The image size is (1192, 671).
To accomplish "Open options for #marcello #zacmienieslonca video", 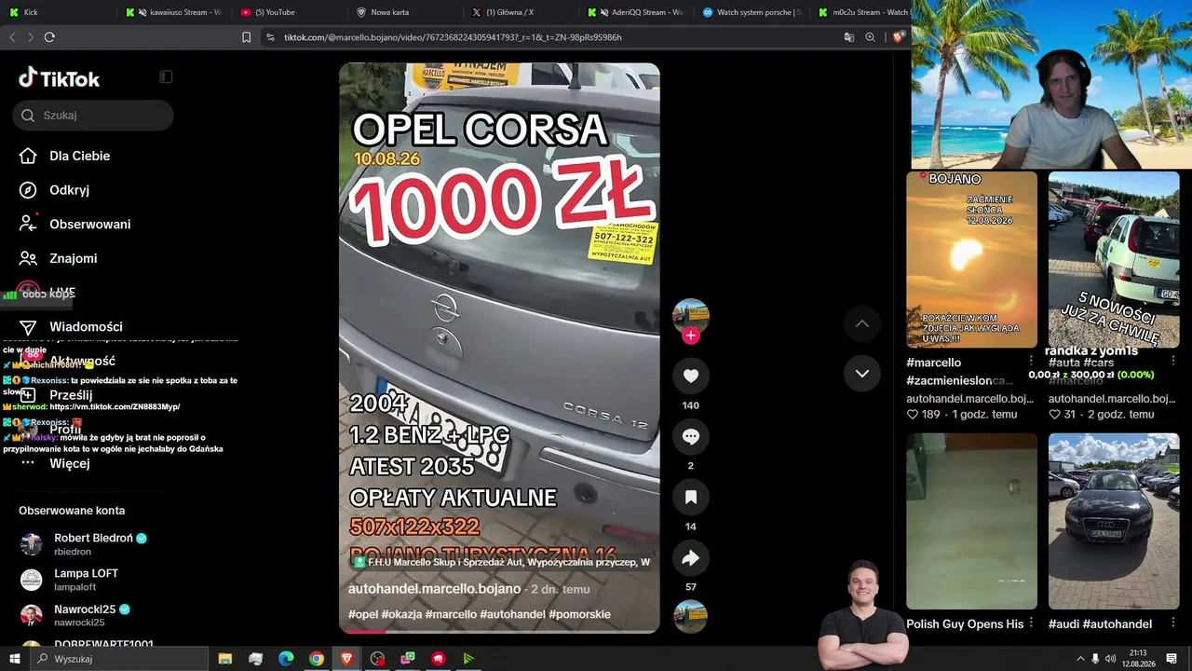I will 1031,362.
